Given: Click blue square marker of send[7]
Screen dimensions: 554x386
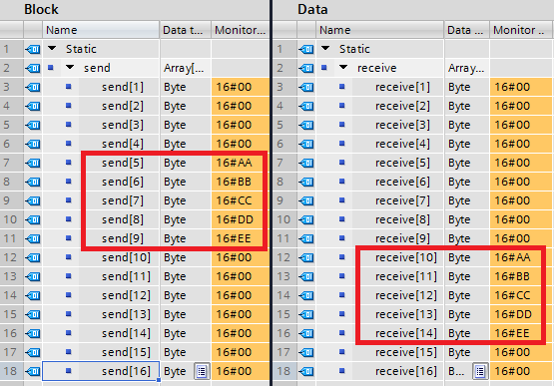Looking at the screenshot, I should coord(69,200).
